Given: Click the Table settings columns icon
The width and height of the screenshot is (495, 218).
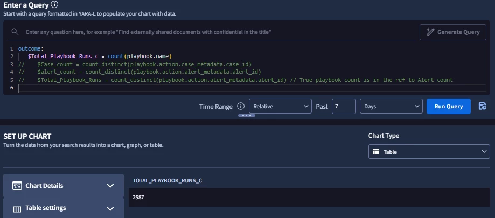Looking at the screenshot, I should [x=17, y=209].
